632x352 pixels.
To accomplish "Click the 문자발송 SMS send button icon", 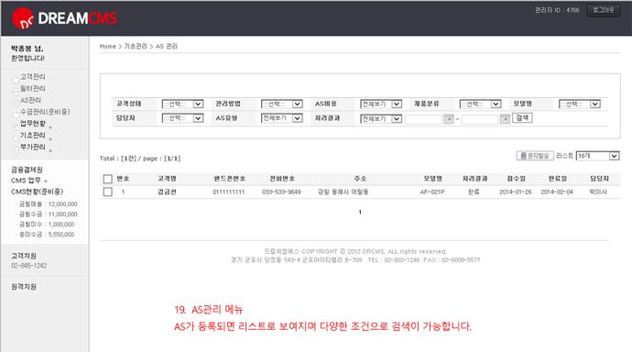I will click(x=523, y=156).
